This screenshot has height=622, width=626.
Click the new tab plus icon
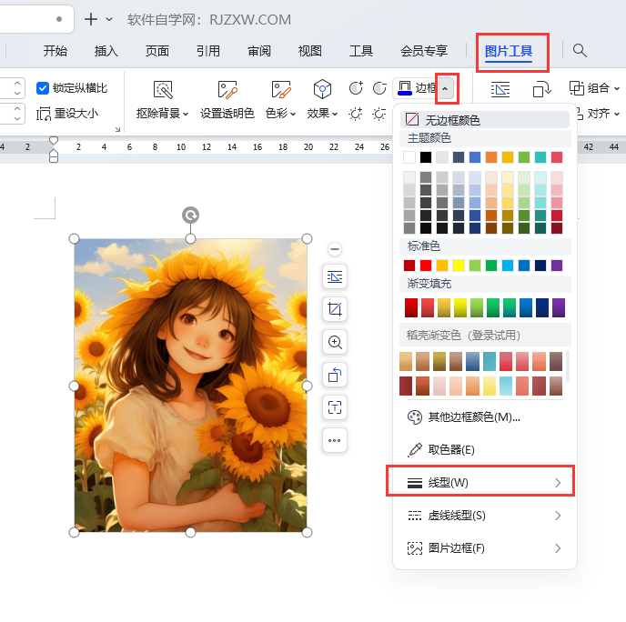click(x=91, y=19)
